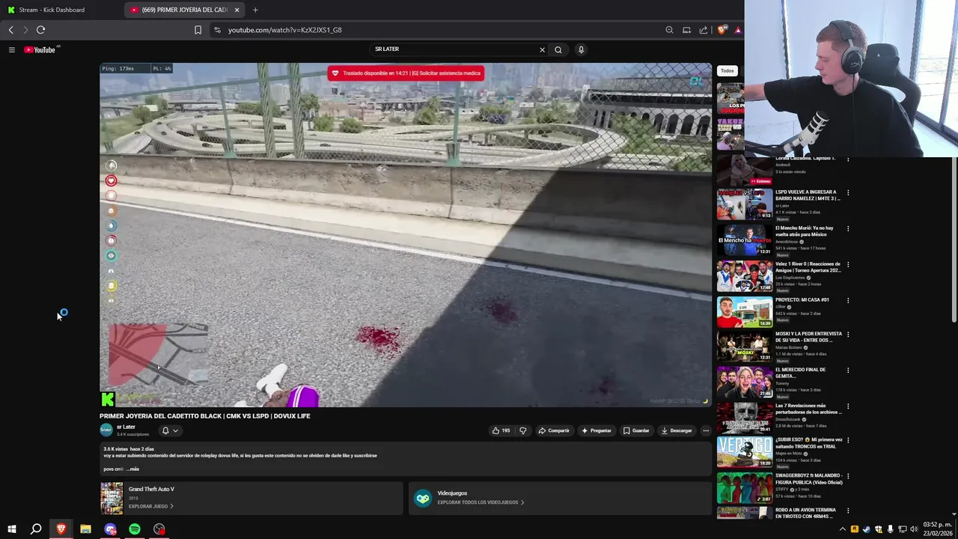Open the volume icon in system tray
This screenshot has height=539, width=958.
coord(914,529)
